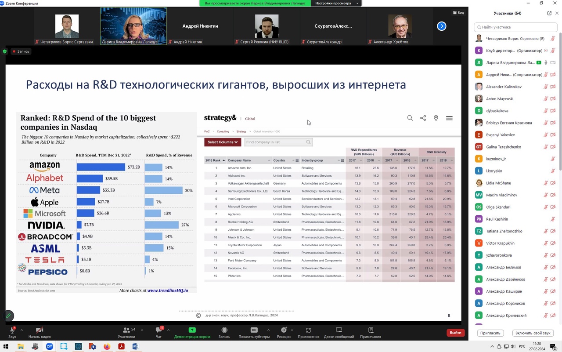Switch input language РУС in tray
The width and height of the screenshot is (562, 352).
click(x=522, y=346)
